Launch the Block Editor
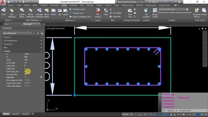 tap(46, 13)
